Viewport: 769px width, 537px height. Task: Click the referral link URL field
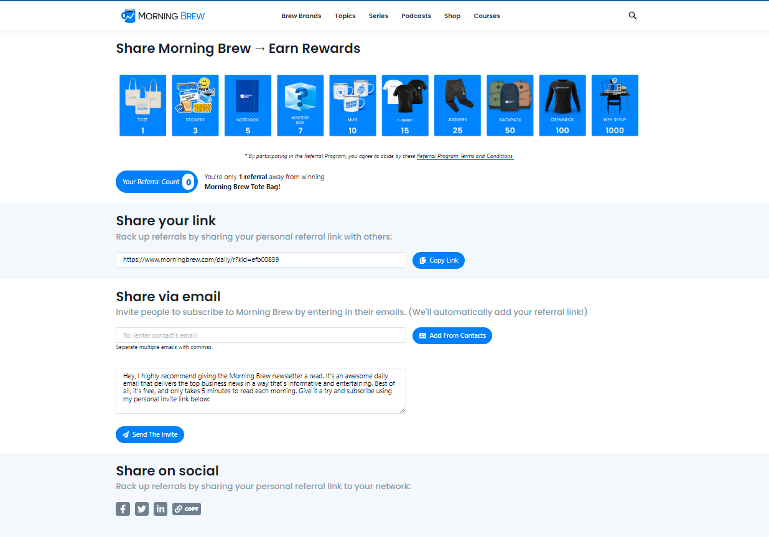[261, 260]
